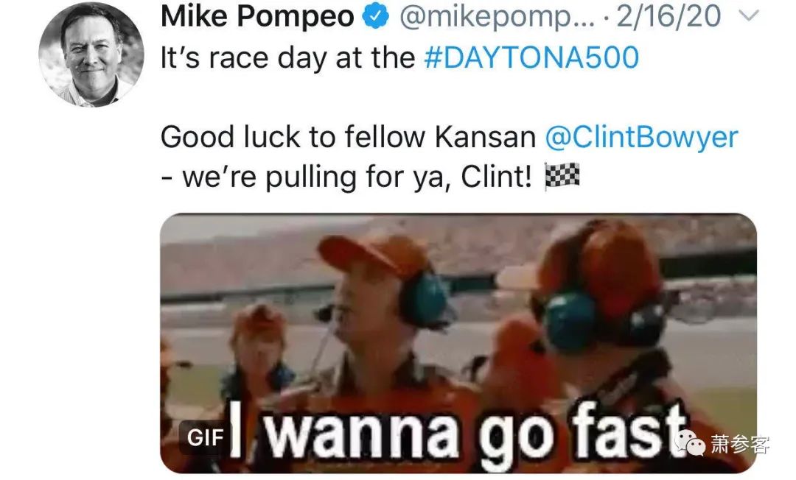Click the @mikepomp... handle
Image resolution: width=796 pixels, height=480 pixels.
[497, 17]
